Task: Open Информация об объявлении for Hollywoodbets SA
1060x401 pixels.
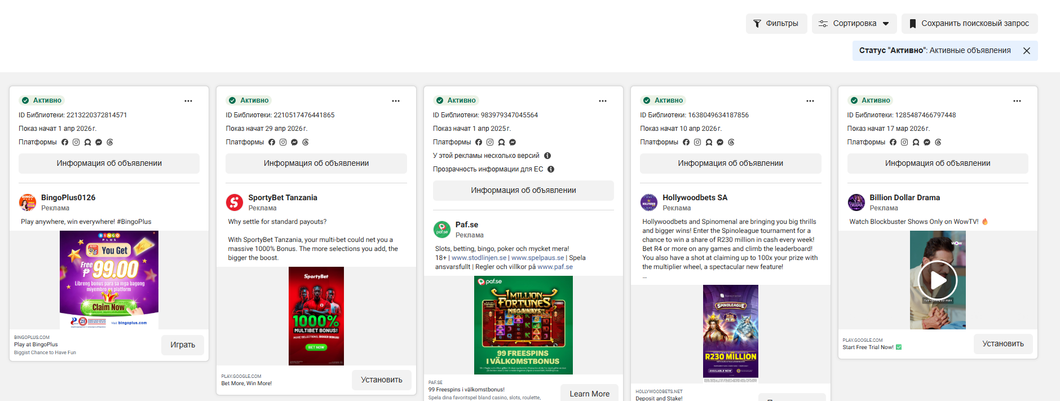Action: click(x=731, y=164)
